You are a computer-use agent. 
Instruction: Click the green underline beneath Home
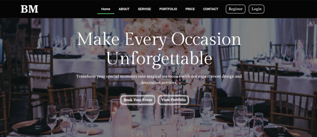tap(106, 14)
